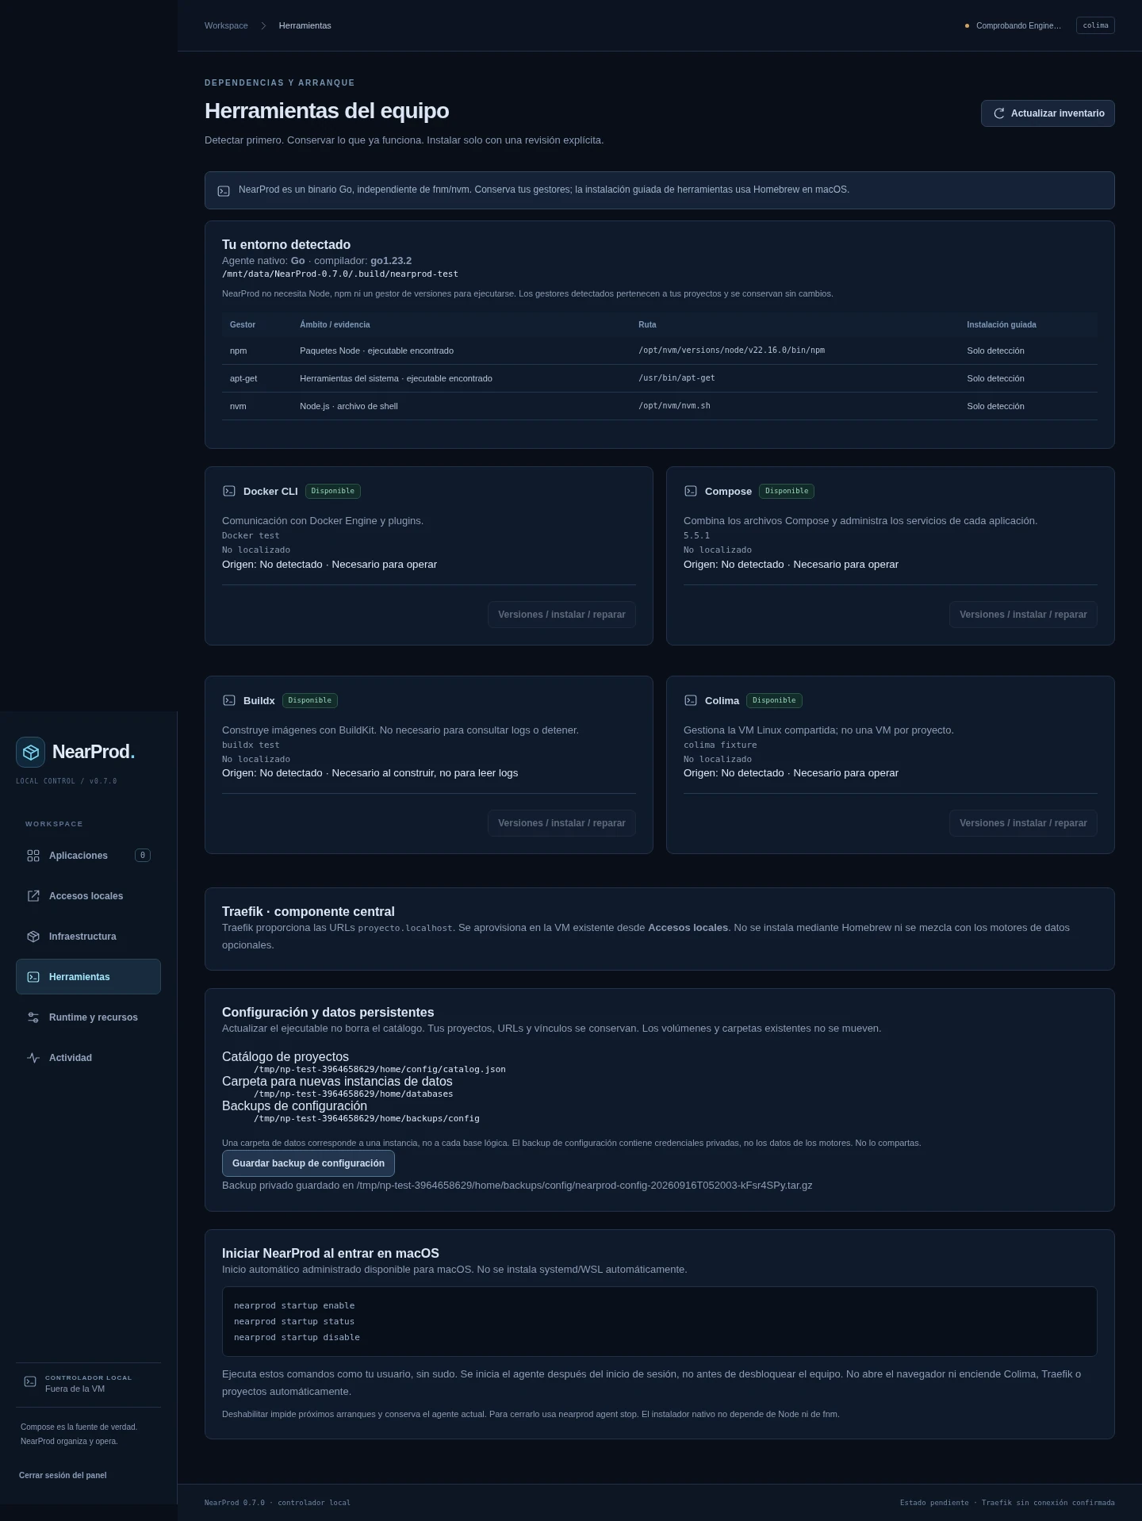Click the Ruta column header
The height and width of the screenshot is (1521, 1142).
[x=647, y=325]
